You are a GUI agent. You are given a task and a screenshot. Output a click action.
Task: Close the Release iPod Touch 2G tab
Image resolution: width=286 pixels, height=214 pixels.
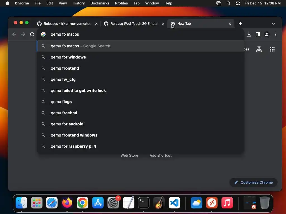pos(163,24)
